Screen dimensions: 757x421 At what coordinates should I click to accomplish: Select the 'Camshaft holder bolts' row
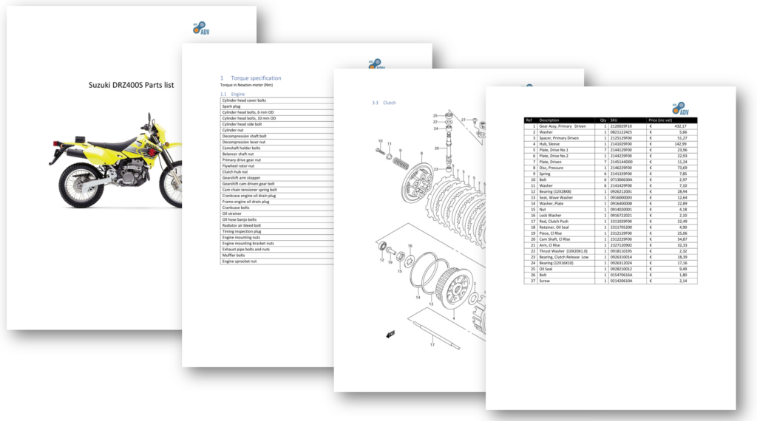(277, 148)
